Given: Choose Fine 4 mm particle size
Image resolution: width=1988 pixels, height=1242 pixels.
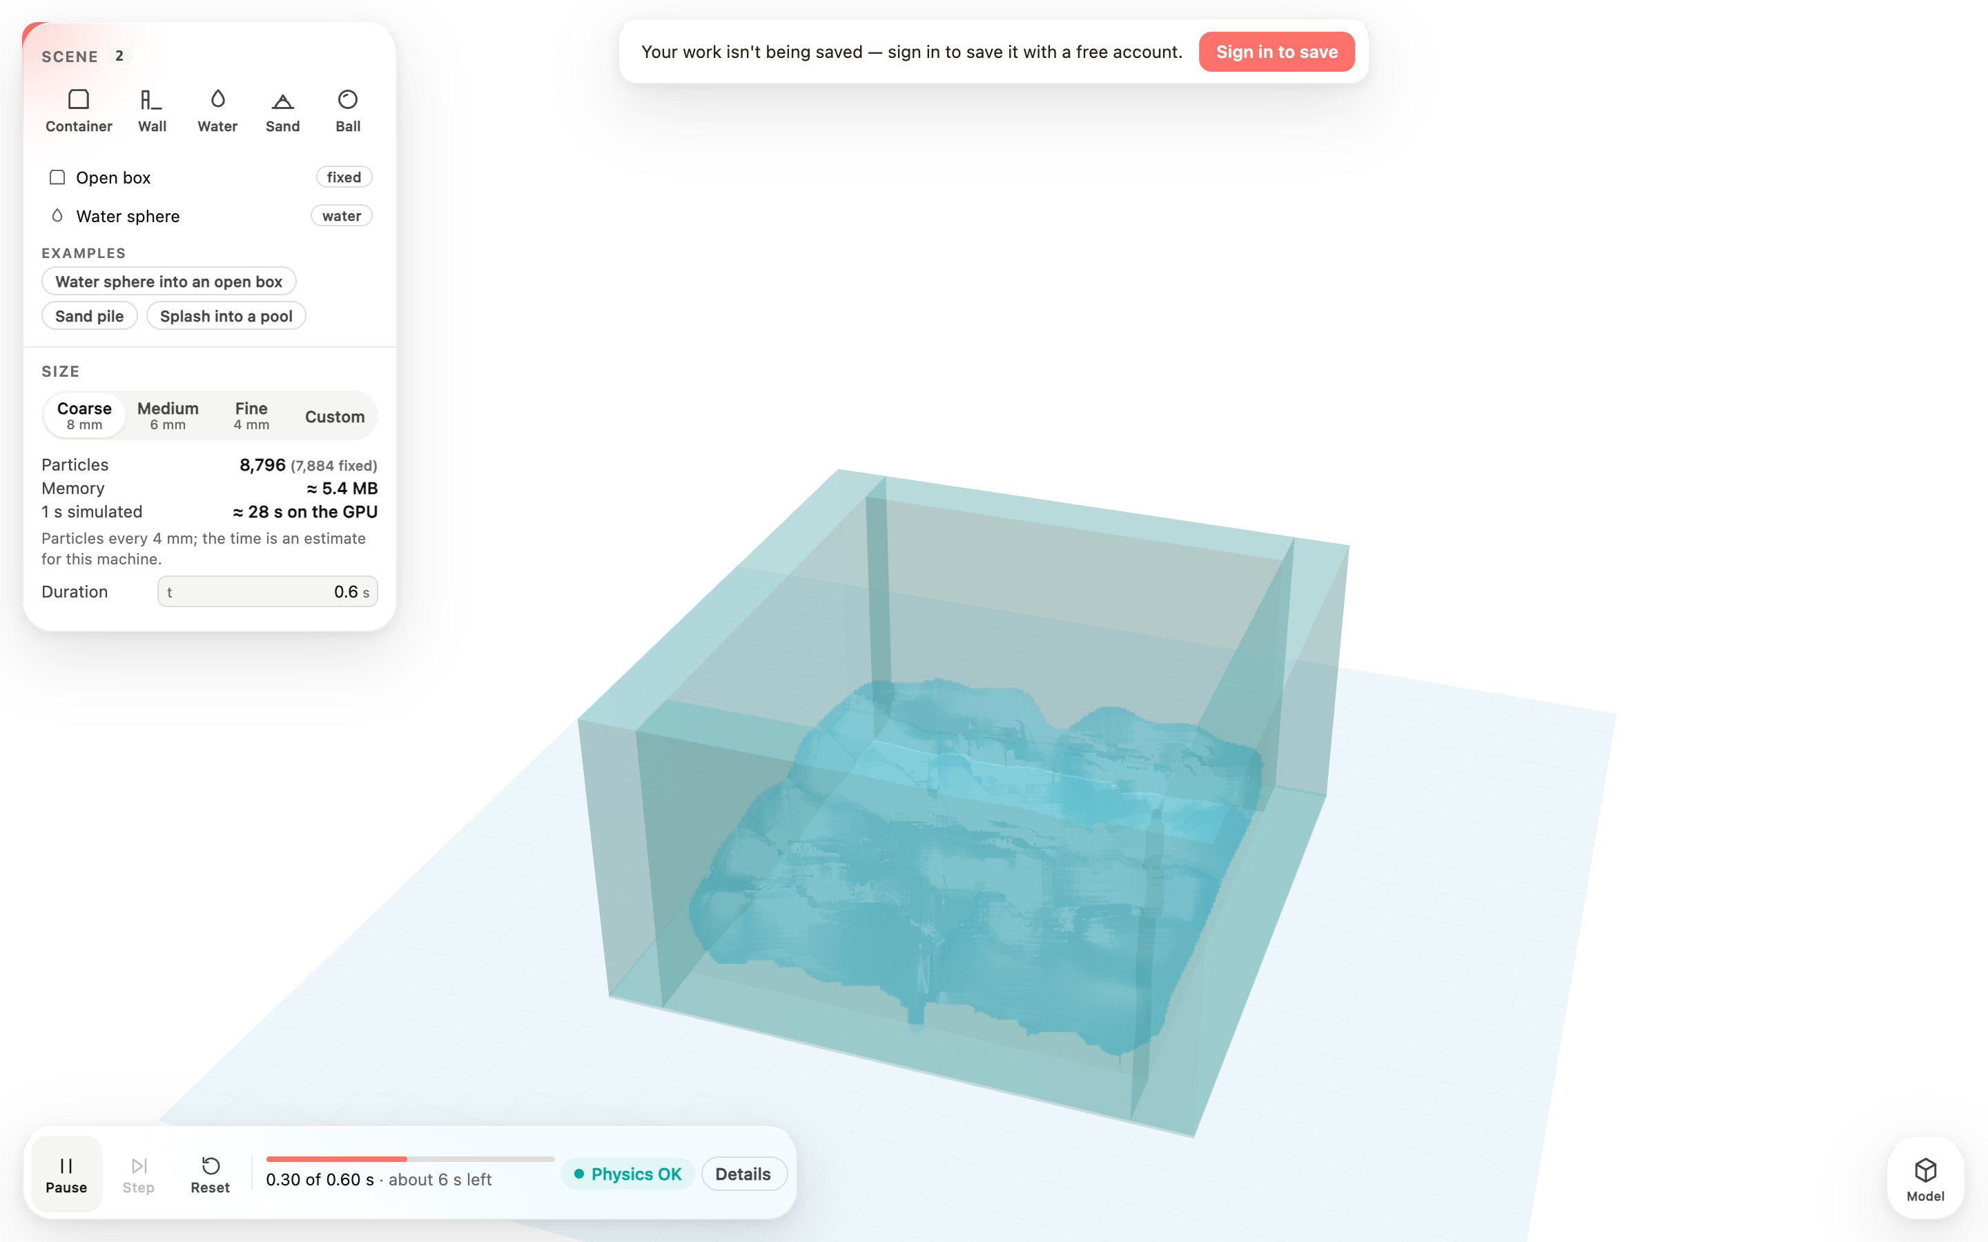Looking at the screenshot, I should [251, 415].
